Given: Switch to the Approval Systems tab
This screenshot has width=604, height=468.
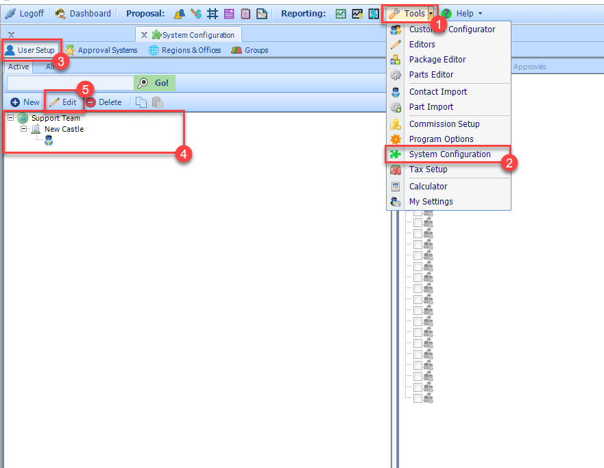Looking at the screenshot, I should pos(101,50).
